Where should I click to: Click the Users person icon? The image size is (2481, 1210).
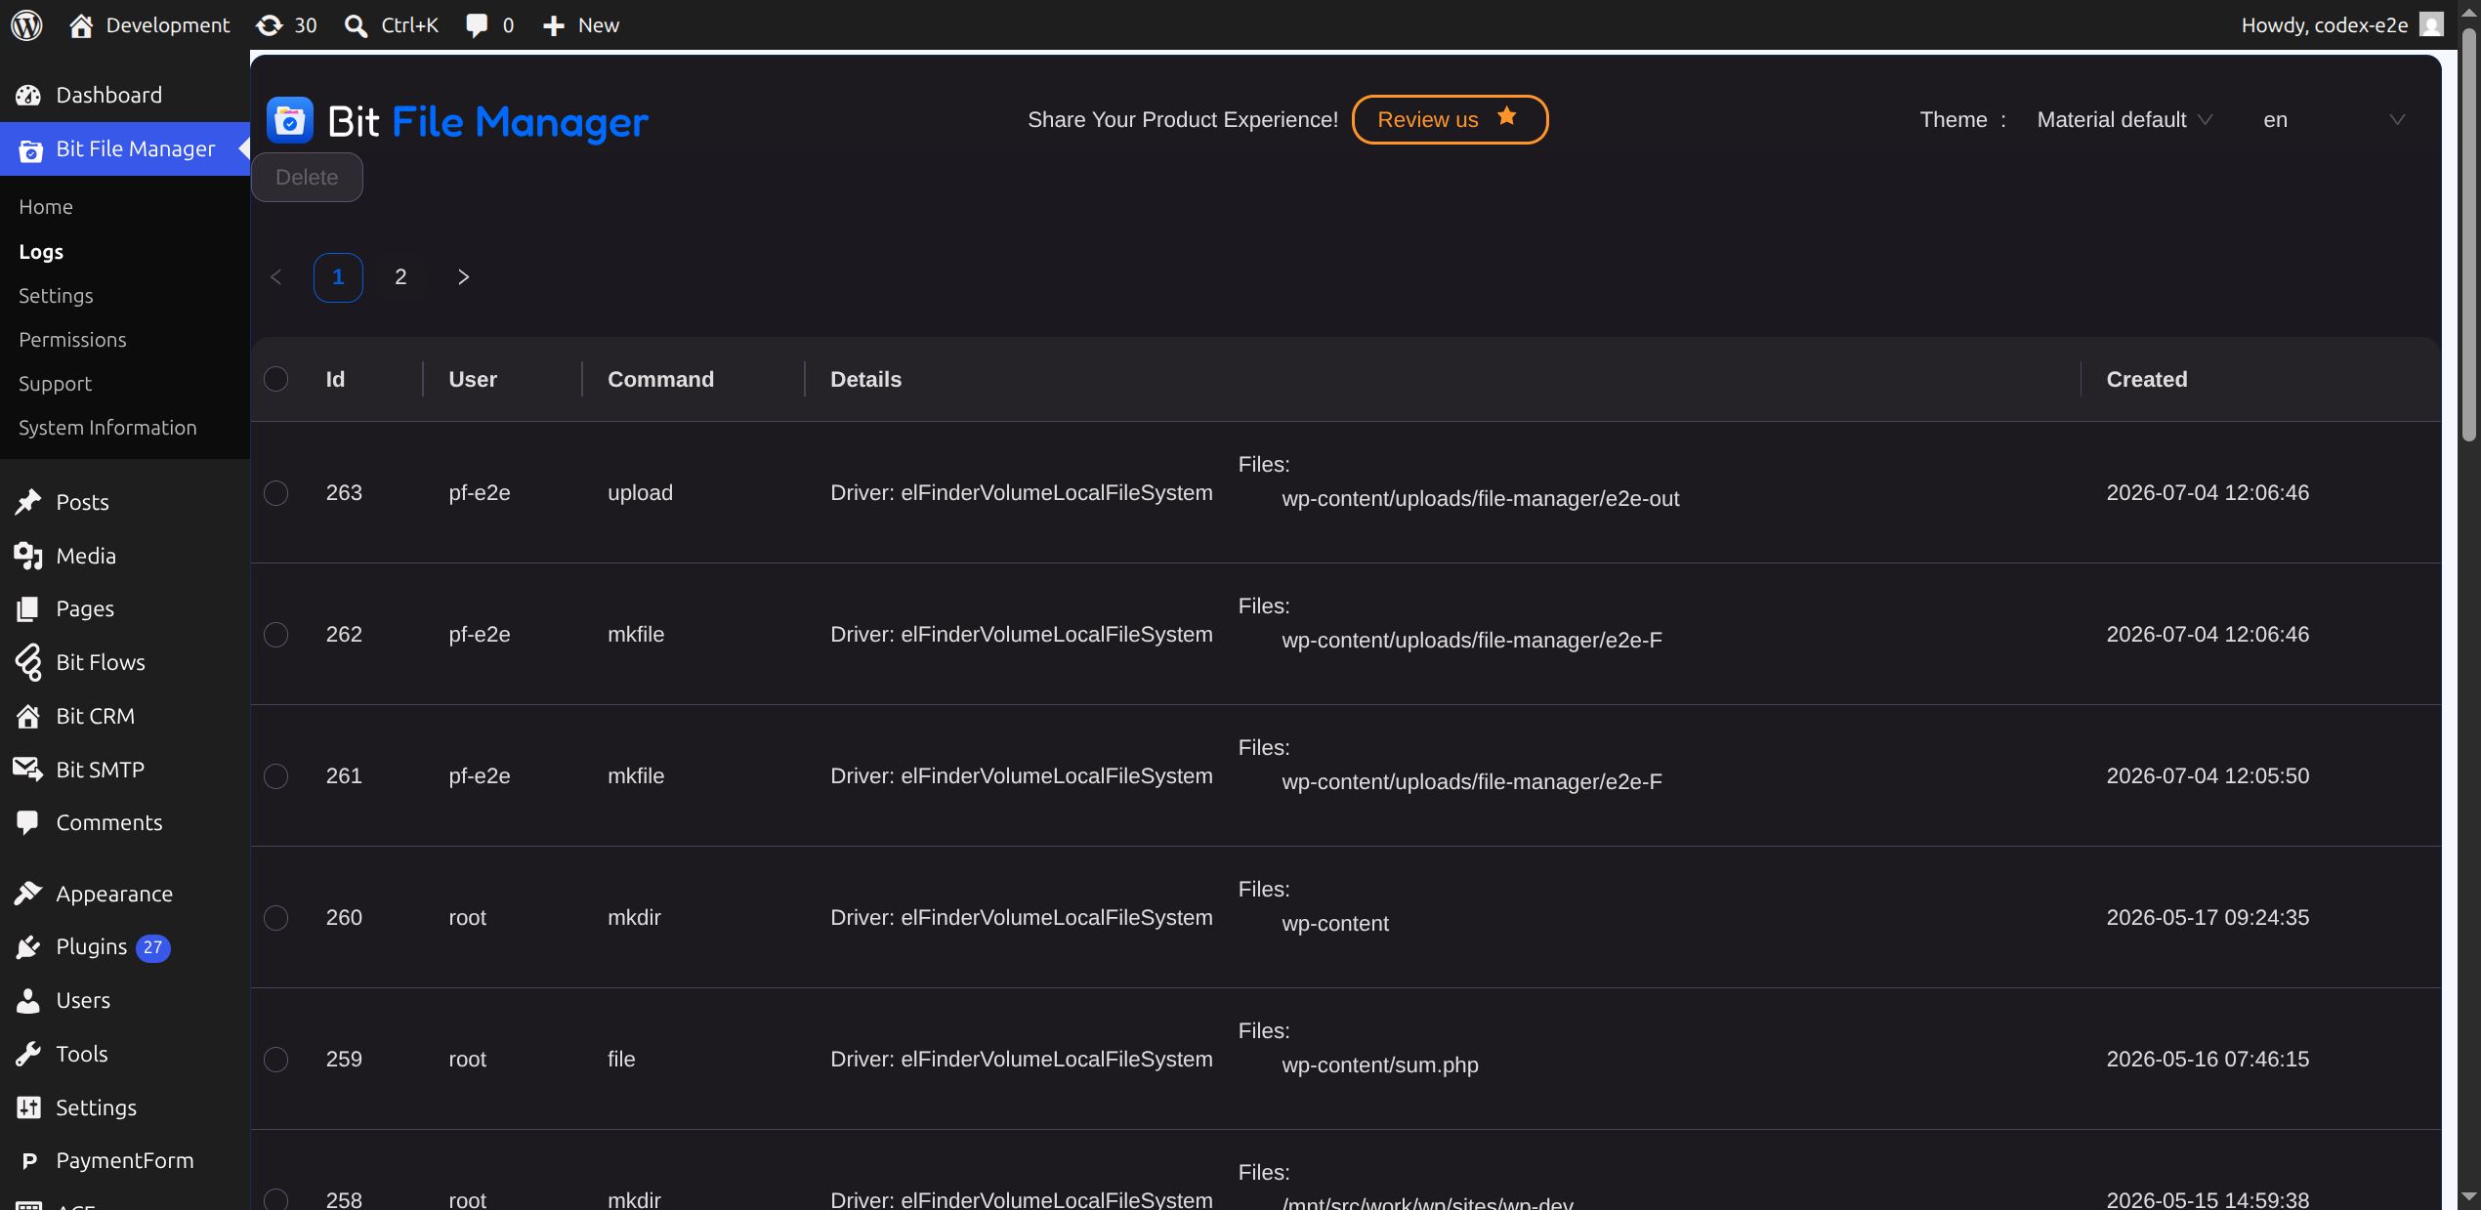(x=28, y=1000)
